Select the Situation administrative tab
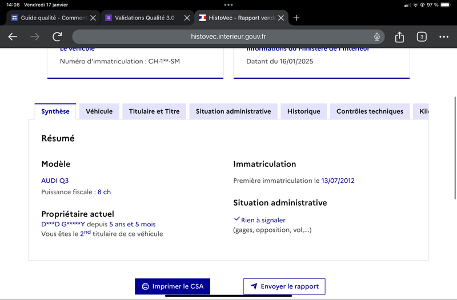 click(233, 111)
